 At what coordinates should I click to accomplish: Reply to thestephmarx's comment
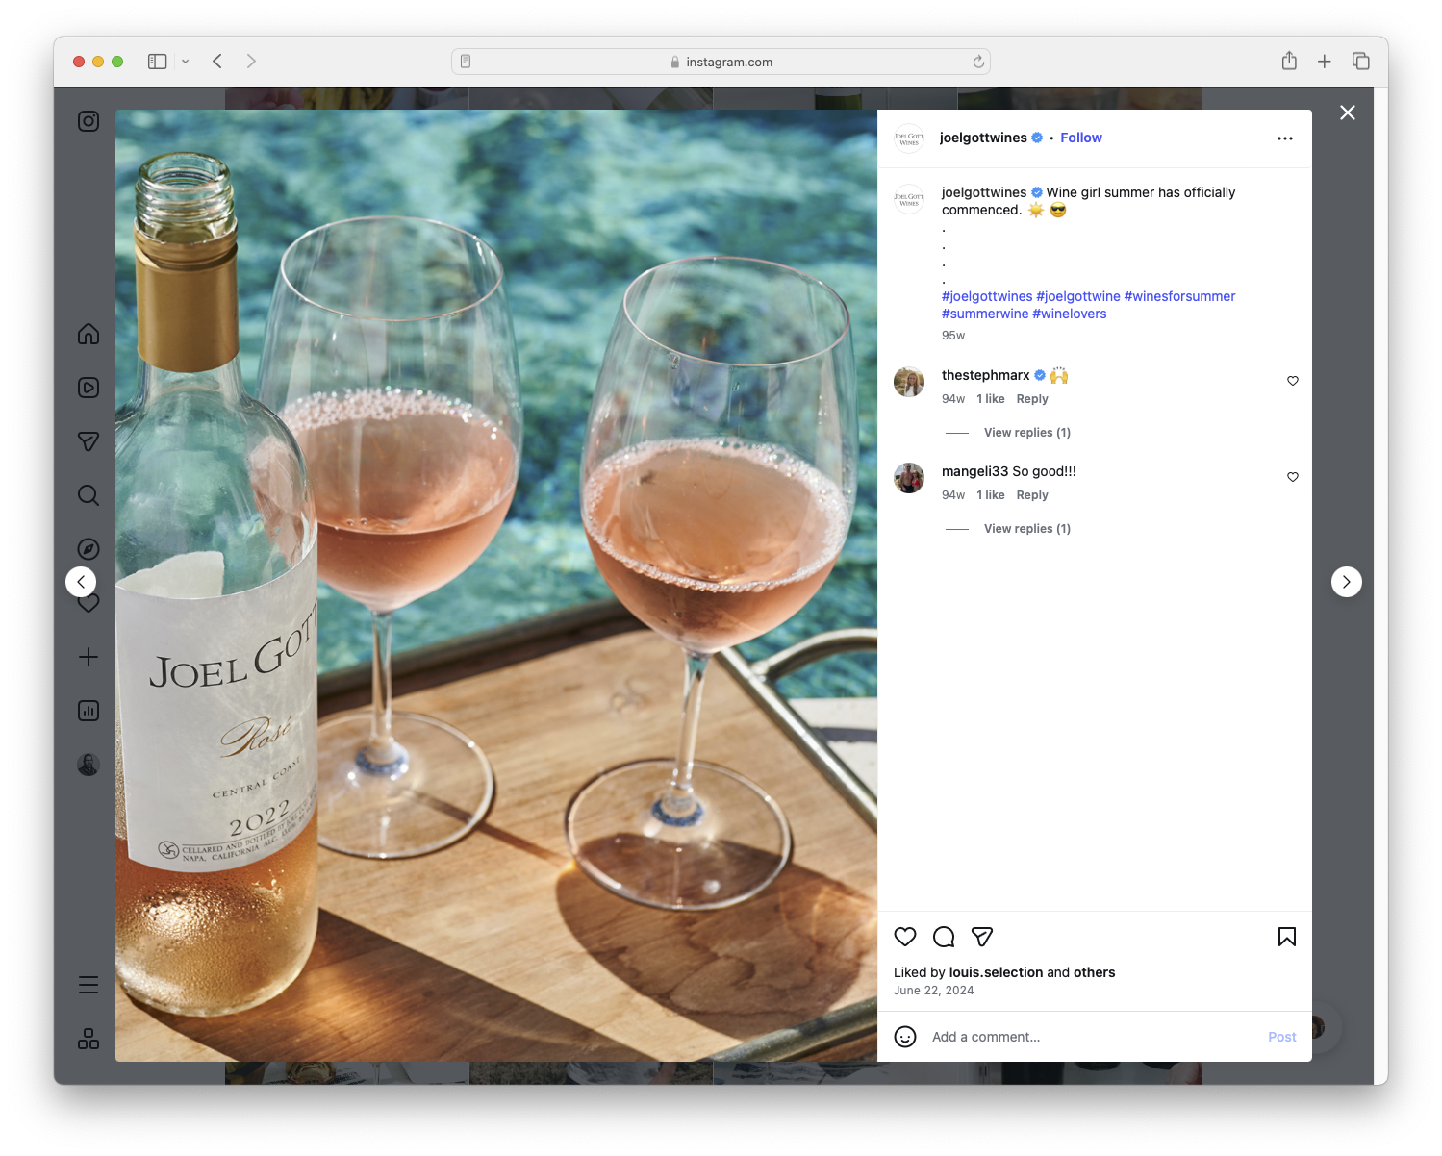tap(1032, 399)
